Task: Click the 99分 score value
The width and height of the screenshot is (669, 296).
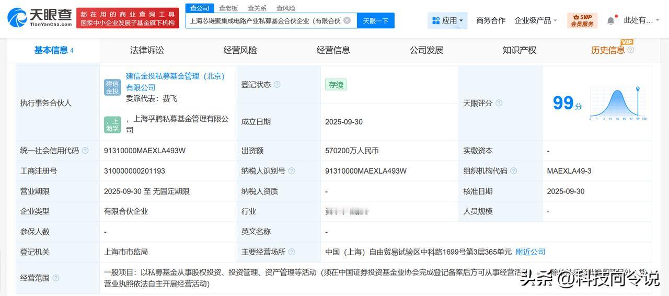Action: 567,103
